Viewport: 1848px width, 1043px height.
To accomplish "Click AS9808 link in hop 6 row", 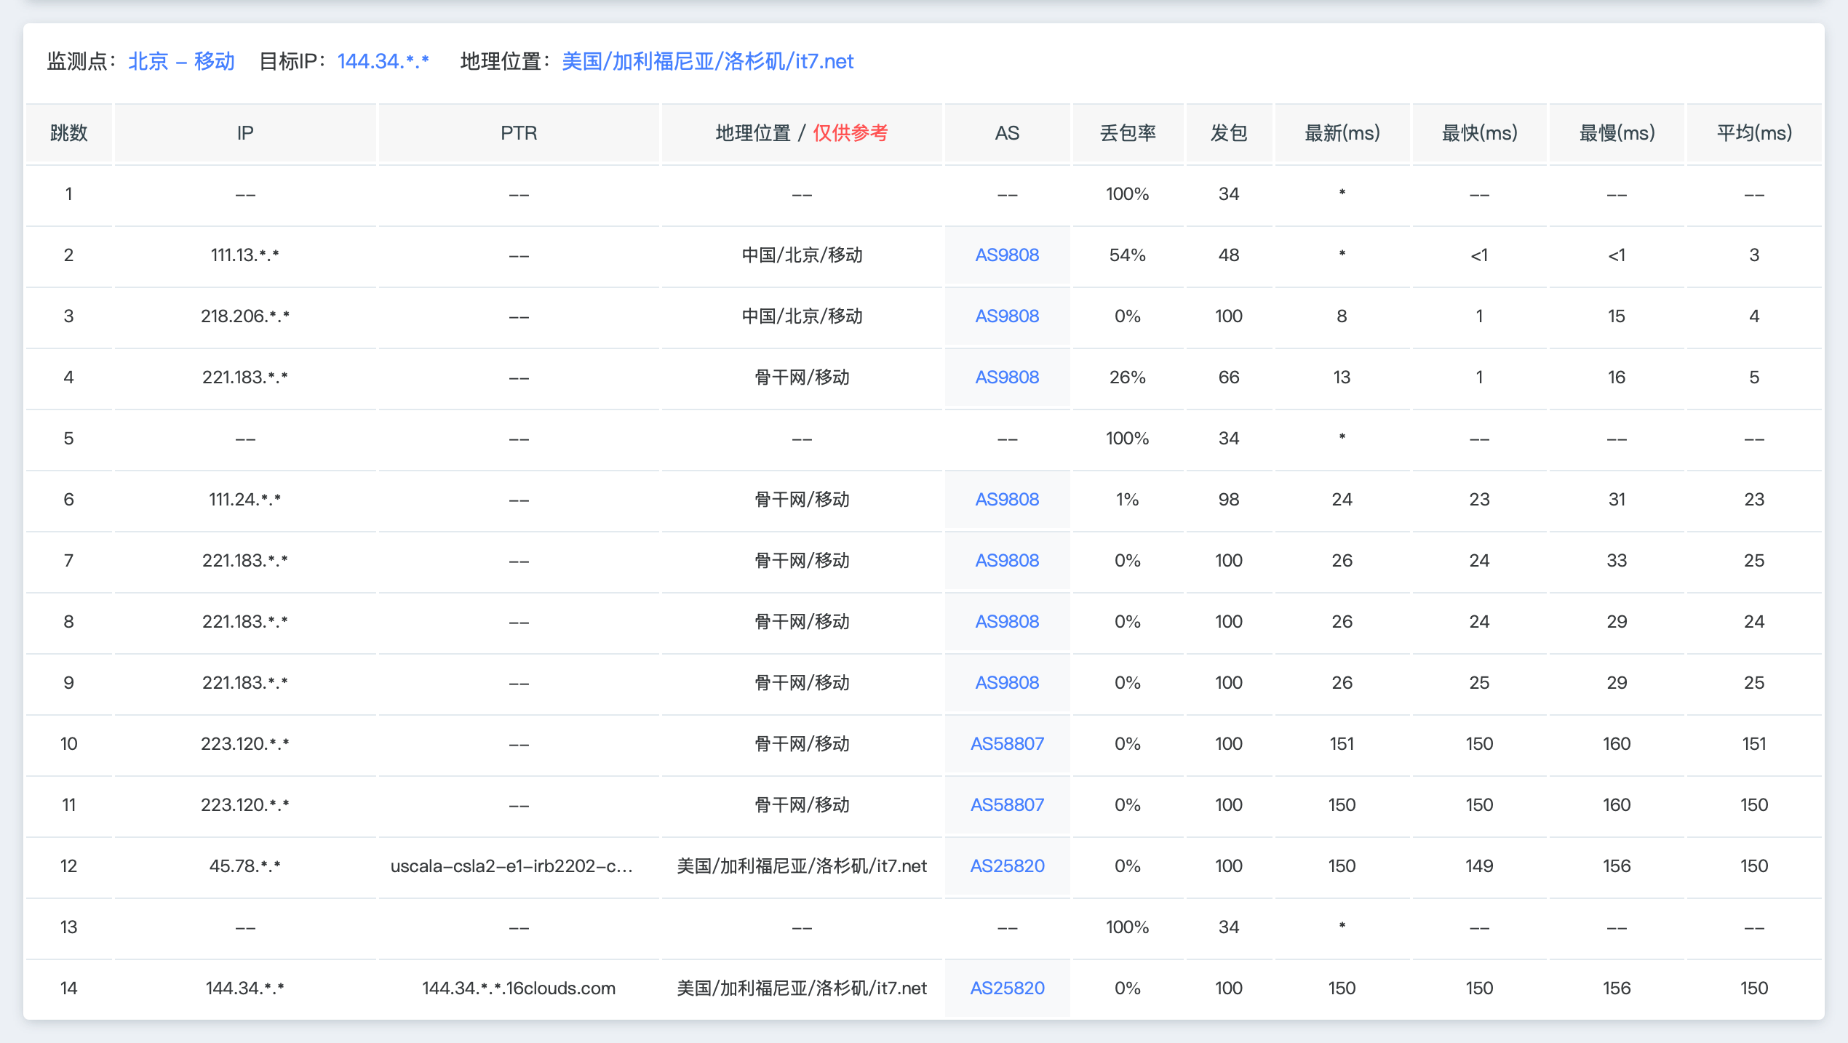I will tap(1007, 500).
